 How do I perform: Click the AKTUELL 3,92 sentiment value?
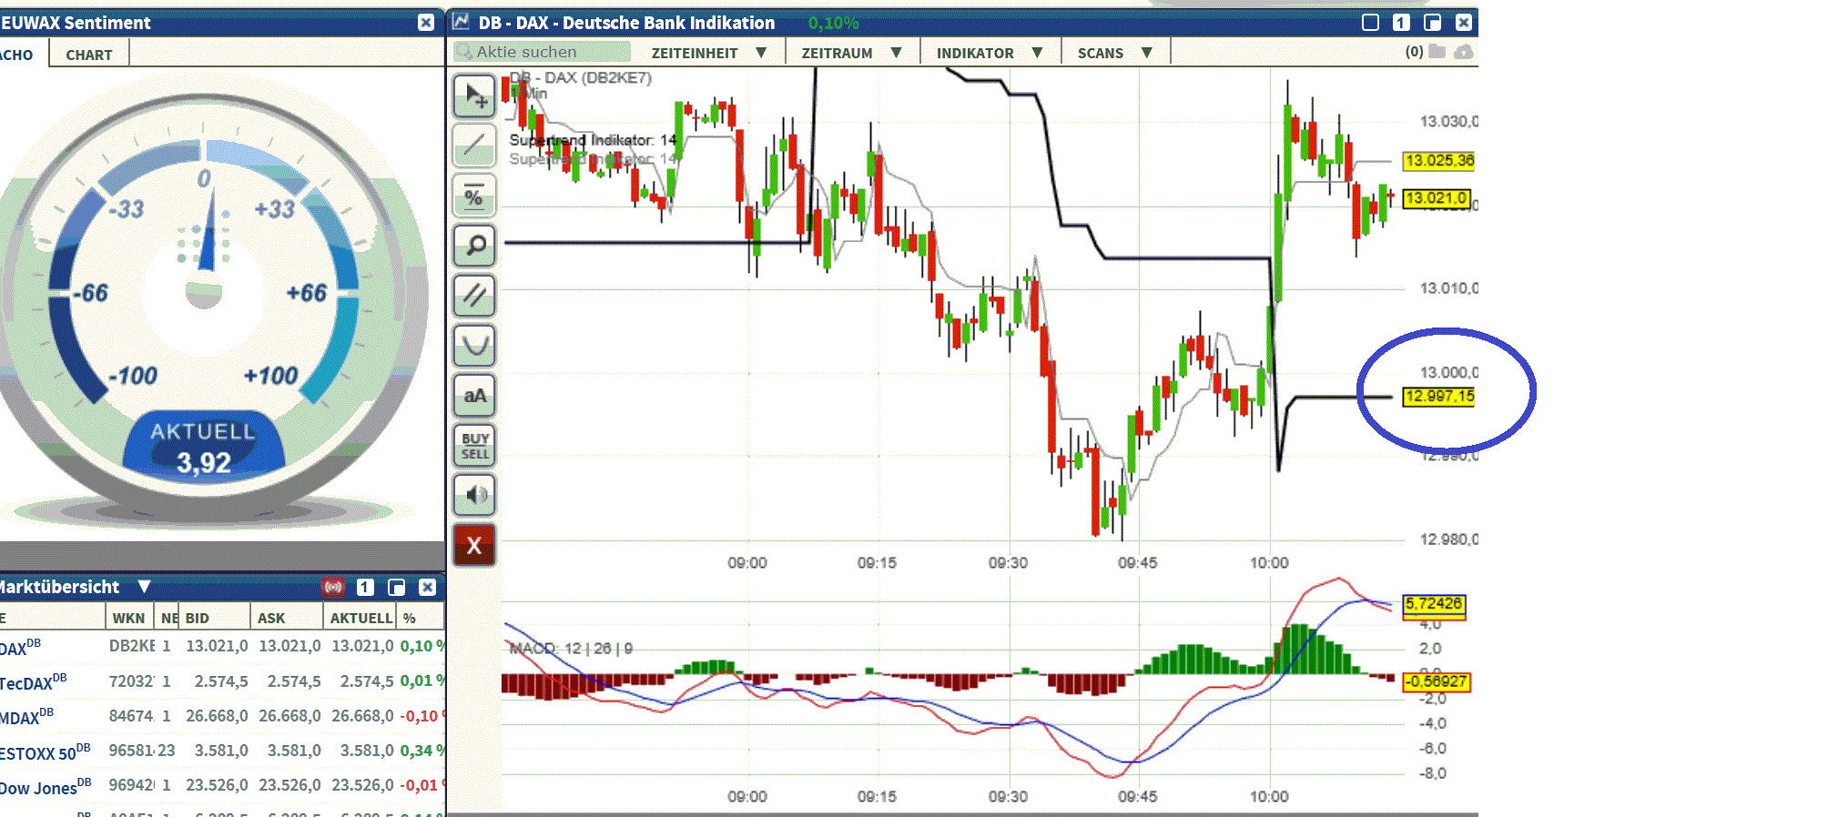(x=204, y=449)
